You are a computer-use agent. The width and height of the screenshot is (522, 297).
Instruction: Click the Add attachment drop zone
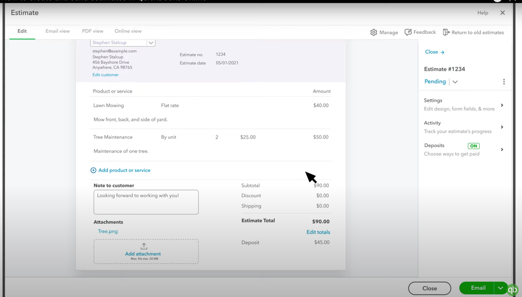click(146, 252)
